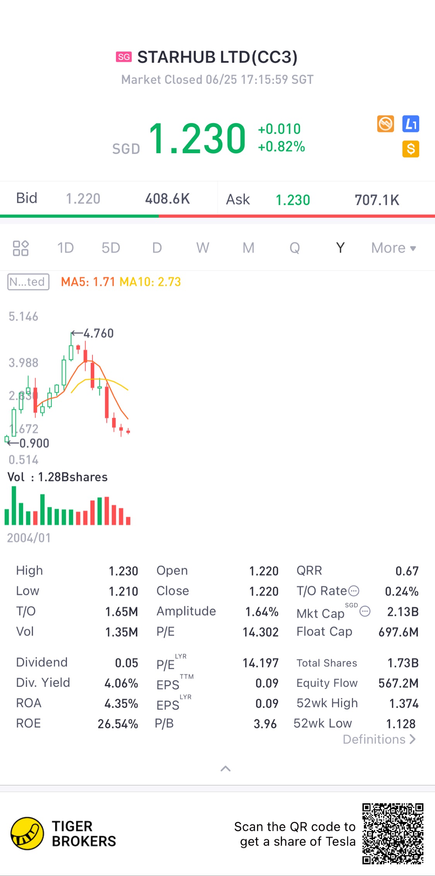
Task: Tap the P/E value 14.302
Action: coord(261,632)
